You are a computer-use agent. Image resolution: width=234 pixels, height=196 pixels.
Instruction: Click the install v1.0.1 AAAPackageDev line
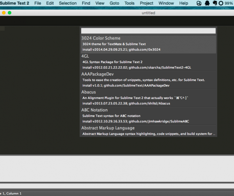(x=126, y=85)
